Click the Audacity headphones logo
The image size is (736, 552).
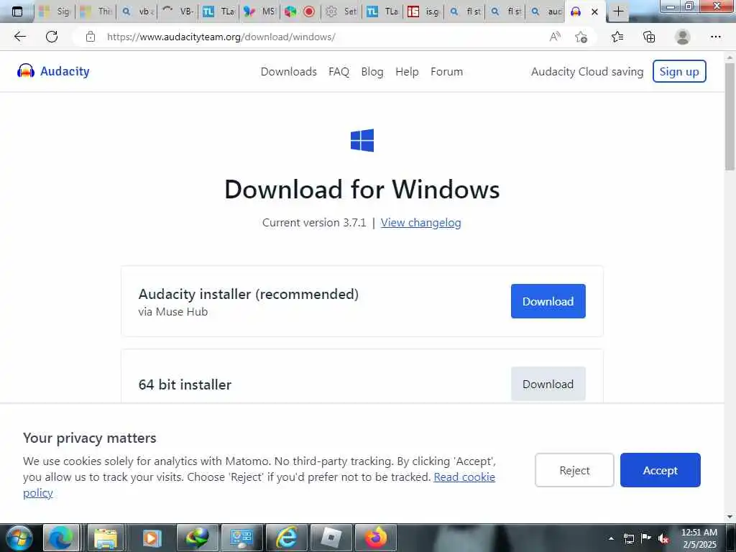click(26, 71)
